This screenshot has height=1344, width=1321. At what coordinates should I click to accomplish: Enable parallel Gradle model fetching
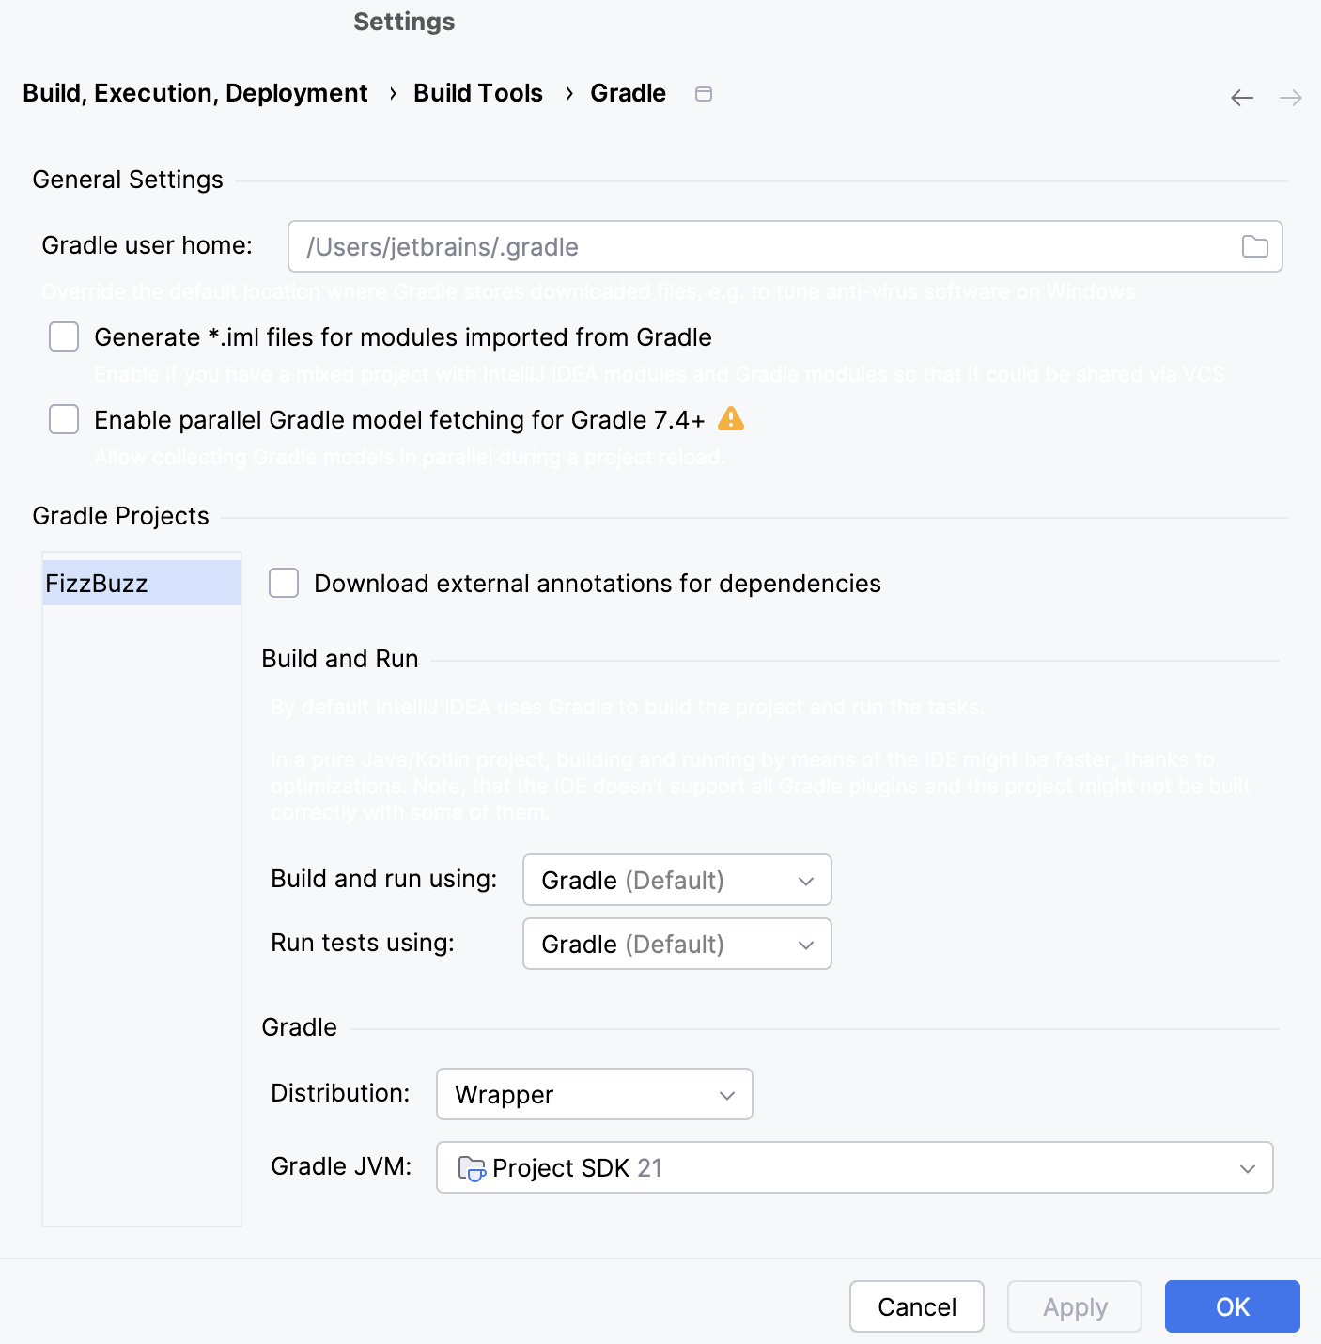63,419
